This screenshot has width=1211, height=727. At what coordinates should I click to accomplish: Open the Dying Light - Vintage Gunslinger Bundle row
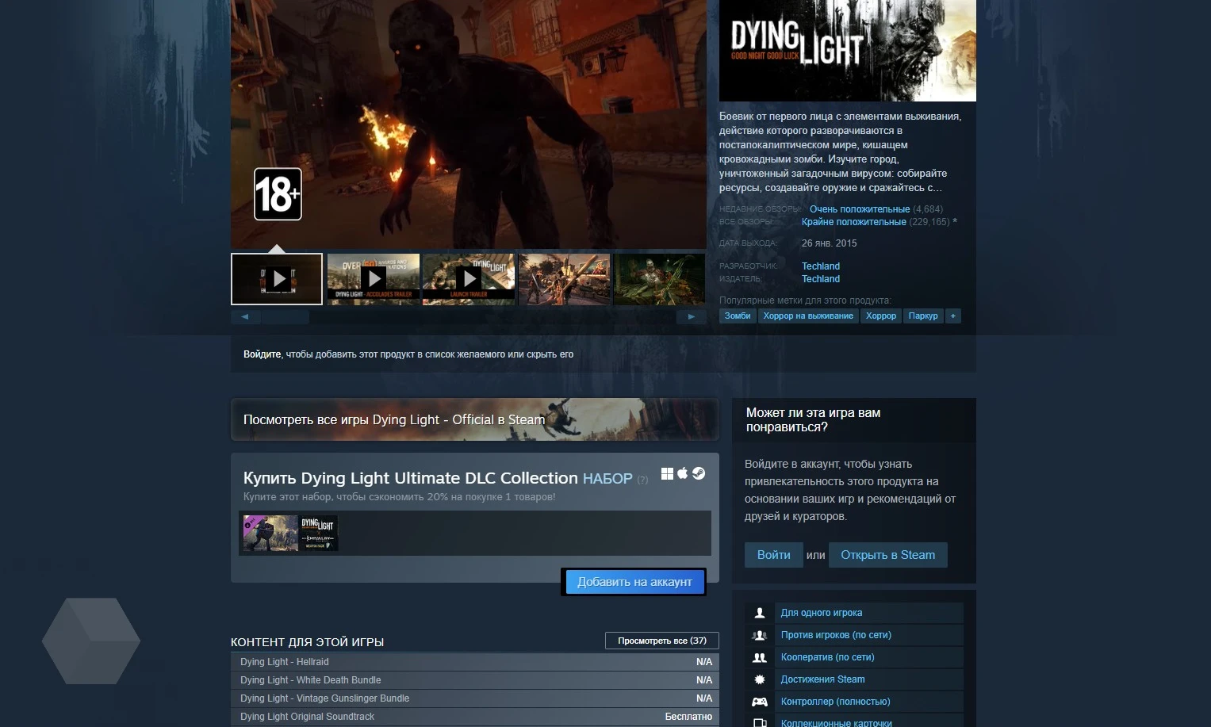[474, 698]
